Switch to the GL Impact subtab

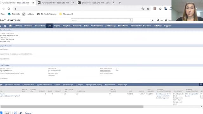click(80, 85)
